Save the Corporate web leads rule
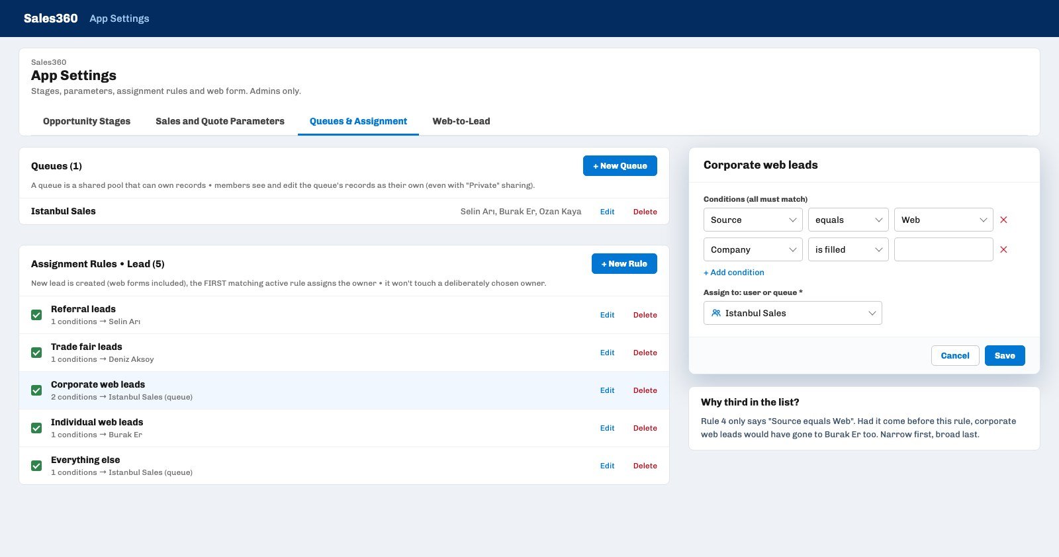1059x557 pixels. click(x=1004, y=355)
